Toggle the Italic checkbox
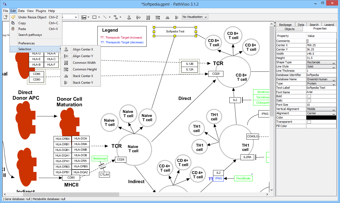The height and width of the screenshot is (203, 340). click(309, 100)
